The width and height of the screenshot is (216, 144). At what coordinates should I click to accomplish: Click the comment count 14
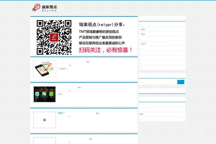[x=70, y=65]
